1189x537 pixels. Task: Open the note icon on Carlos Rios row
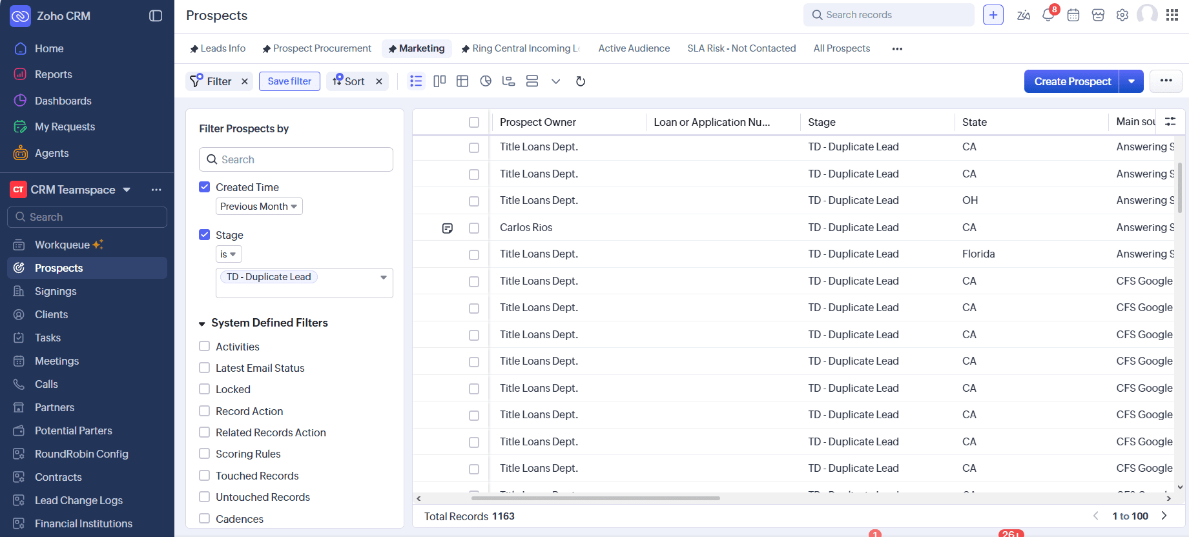coord(448,228)
